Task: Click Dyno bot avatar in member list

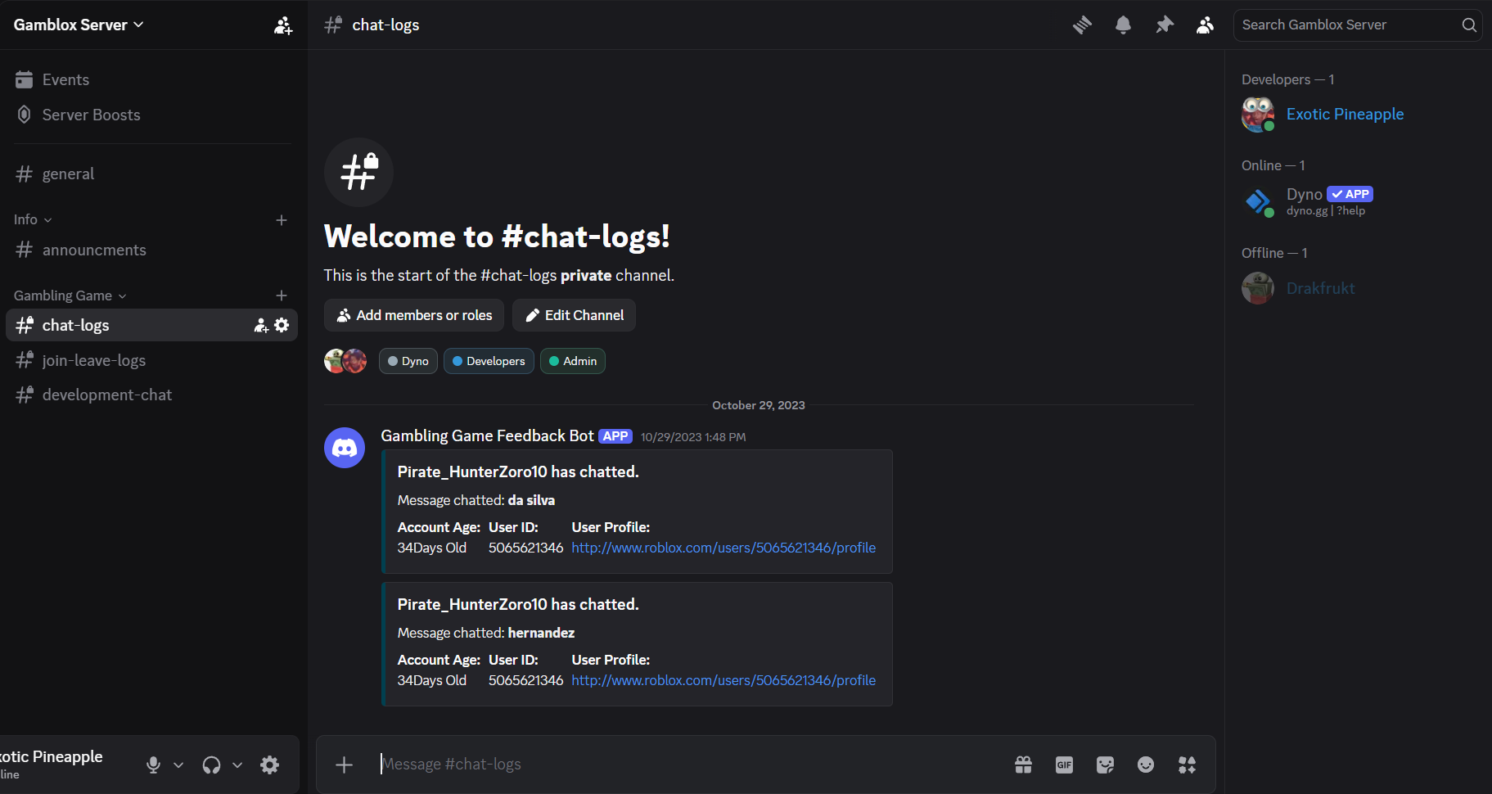Action: (x=1258, y=201)
